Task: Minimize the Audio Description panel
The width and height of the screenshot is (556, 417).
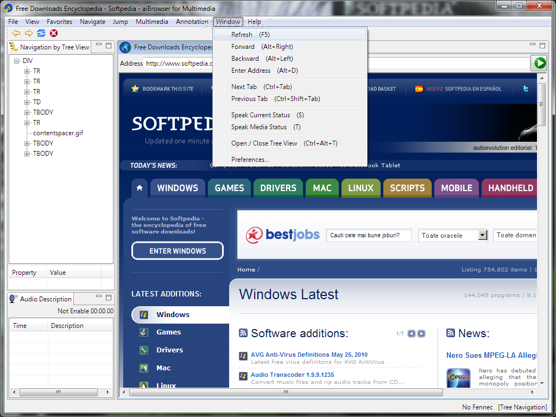Action: (99, 296)
